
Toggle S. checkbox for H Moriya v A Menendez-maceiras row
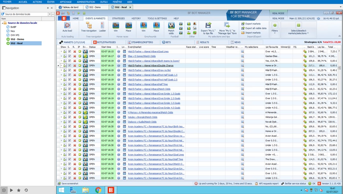69,112
